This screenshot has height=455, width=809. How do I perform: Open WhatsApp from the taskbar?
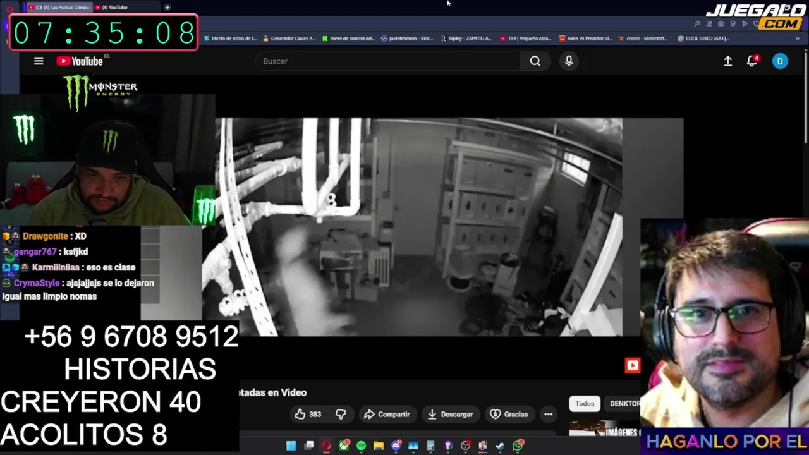[x=518, y=446]
